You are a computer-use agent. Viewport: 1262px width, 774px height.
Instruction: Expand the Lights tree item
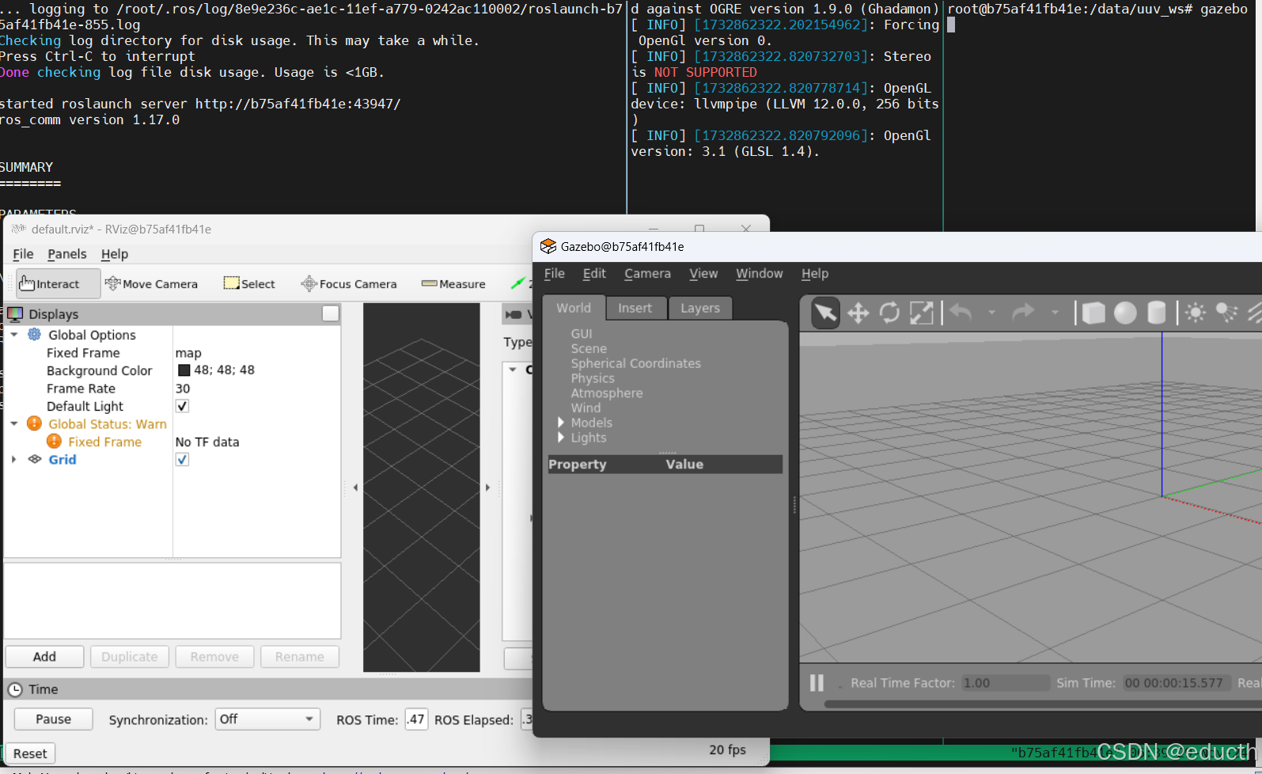click(561, 438)
